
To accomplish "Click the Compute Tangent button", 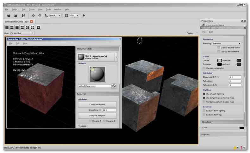I will (x=97, y=115).
